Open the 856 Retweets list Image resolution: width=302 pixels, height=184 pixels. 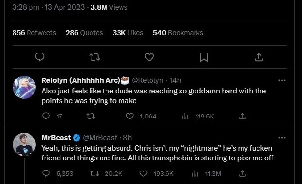coord(34,33)
